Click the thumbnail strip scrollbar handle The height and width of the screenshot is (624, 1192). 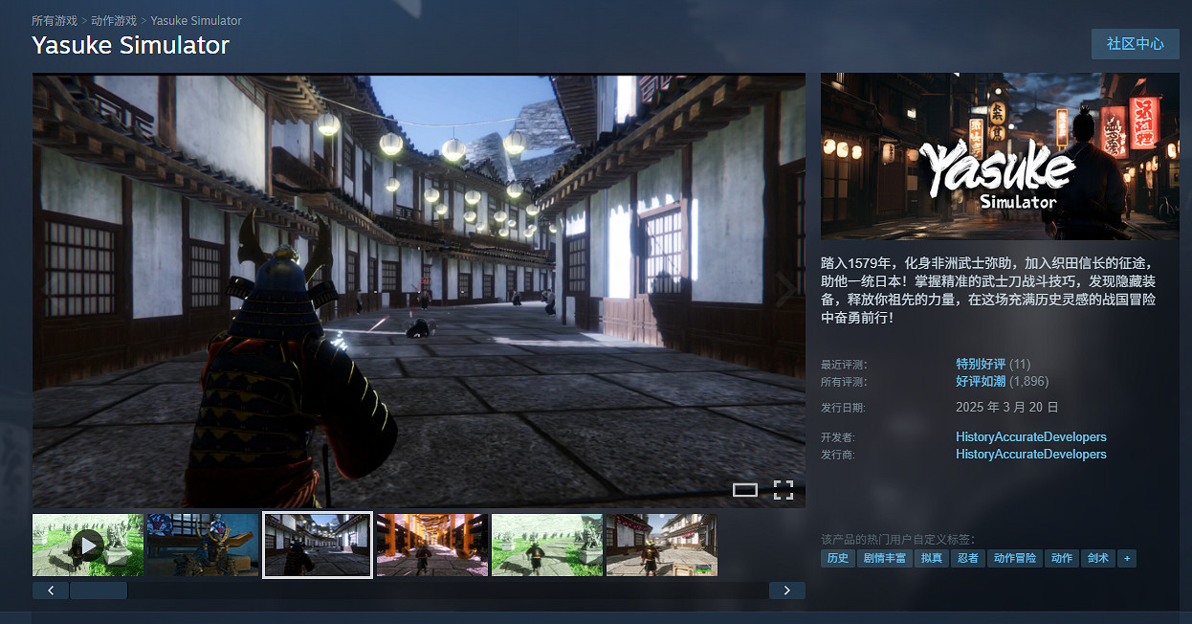(x=99, y=591)
